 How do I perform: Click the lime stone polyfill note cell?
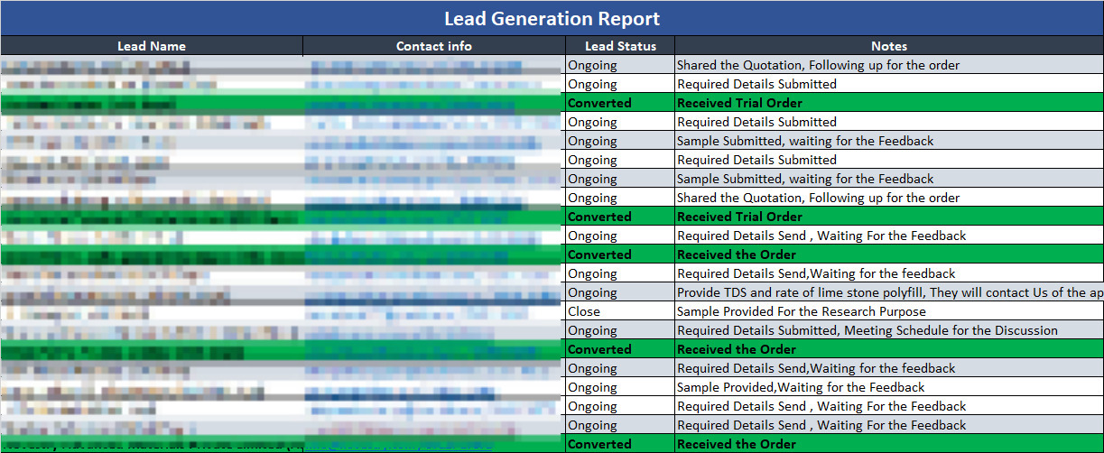pyautogui.click(x=888, y=292)
